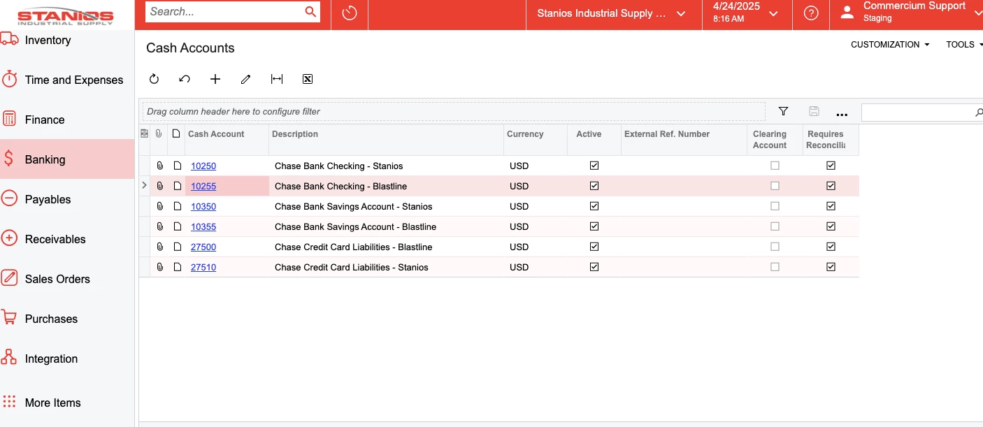Open the note icon for account 10355
The image size is (983, 427).
[177, 226]
